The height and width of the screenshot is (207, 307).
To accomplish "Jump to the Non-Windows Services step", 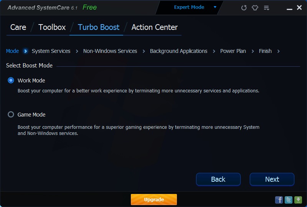I will tap(110, 51).
